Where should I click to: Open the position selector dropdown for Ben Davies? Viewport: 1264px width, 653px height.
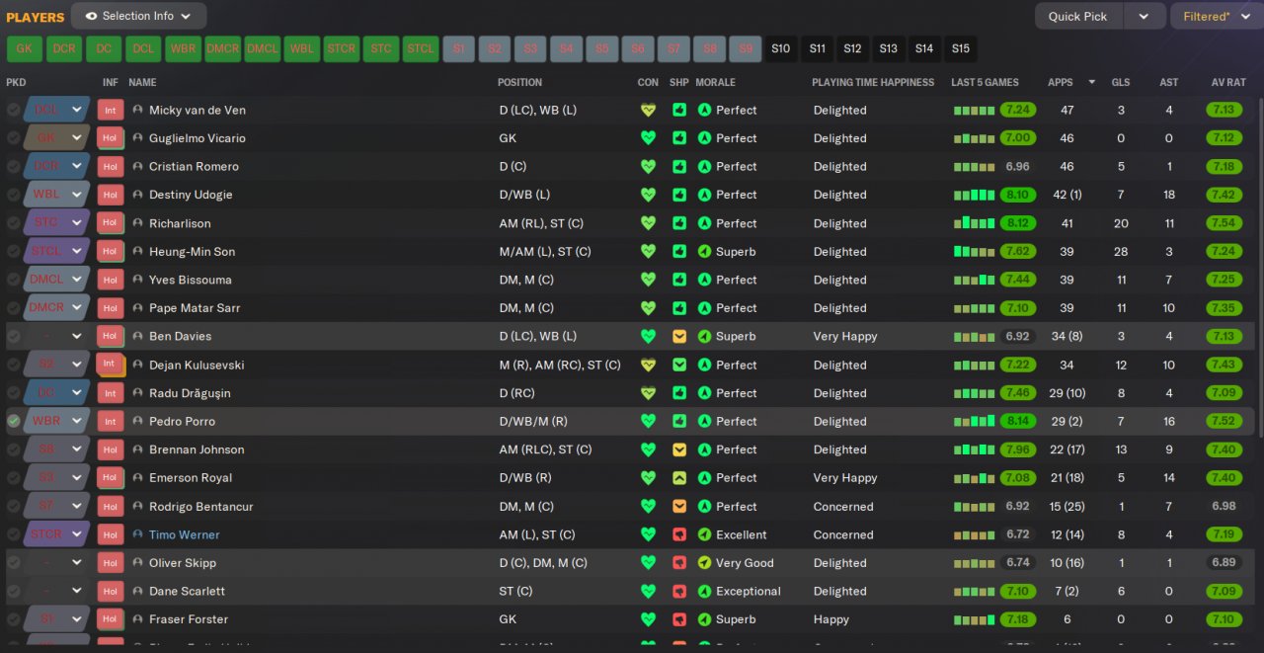pos(56,336)
